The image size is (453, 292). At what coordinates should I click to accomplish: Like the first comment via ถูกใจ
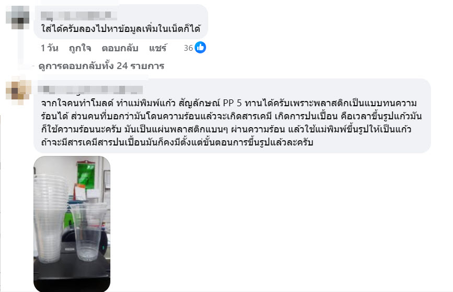pos(80,48)
